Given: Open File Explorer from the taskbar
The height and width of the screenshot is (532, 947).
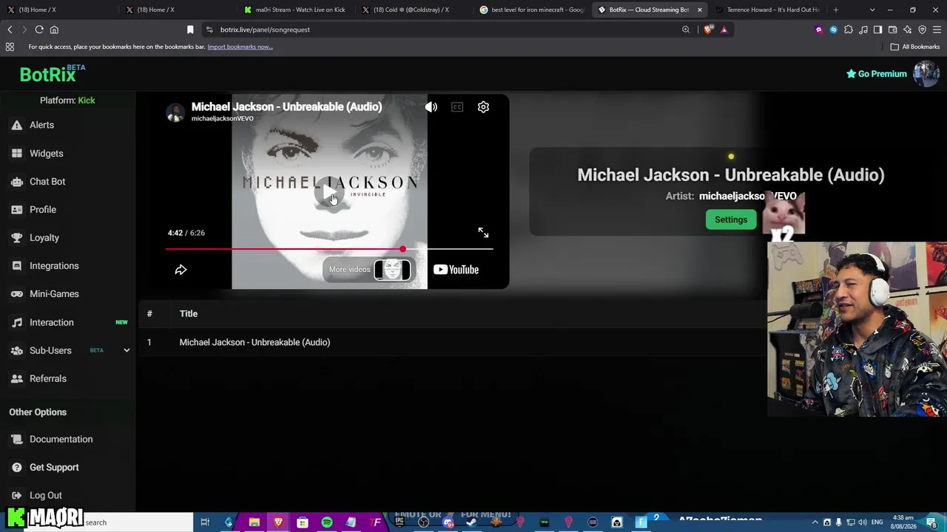Looking at the screenshot, I should coord(254,522).
